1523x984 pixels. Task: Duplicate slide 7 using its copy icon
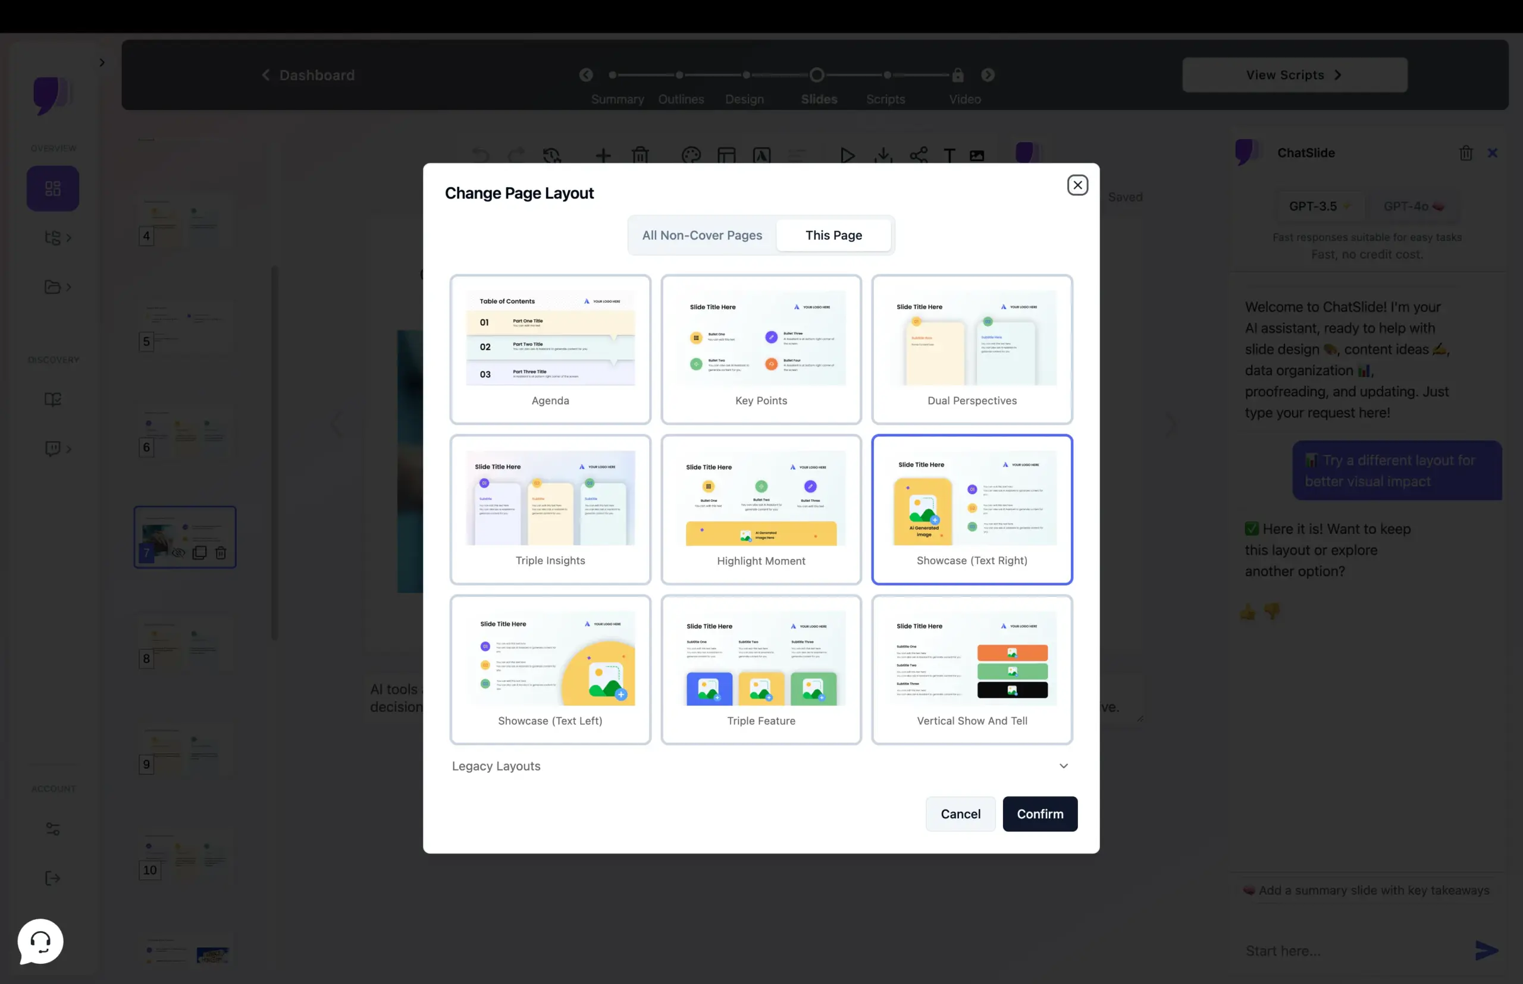tap(199, 554)
